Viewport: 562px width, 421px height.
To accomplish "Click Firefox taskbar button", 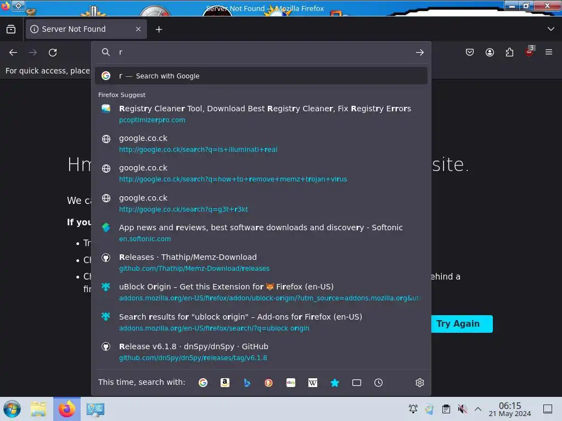I will click(67, 409).
